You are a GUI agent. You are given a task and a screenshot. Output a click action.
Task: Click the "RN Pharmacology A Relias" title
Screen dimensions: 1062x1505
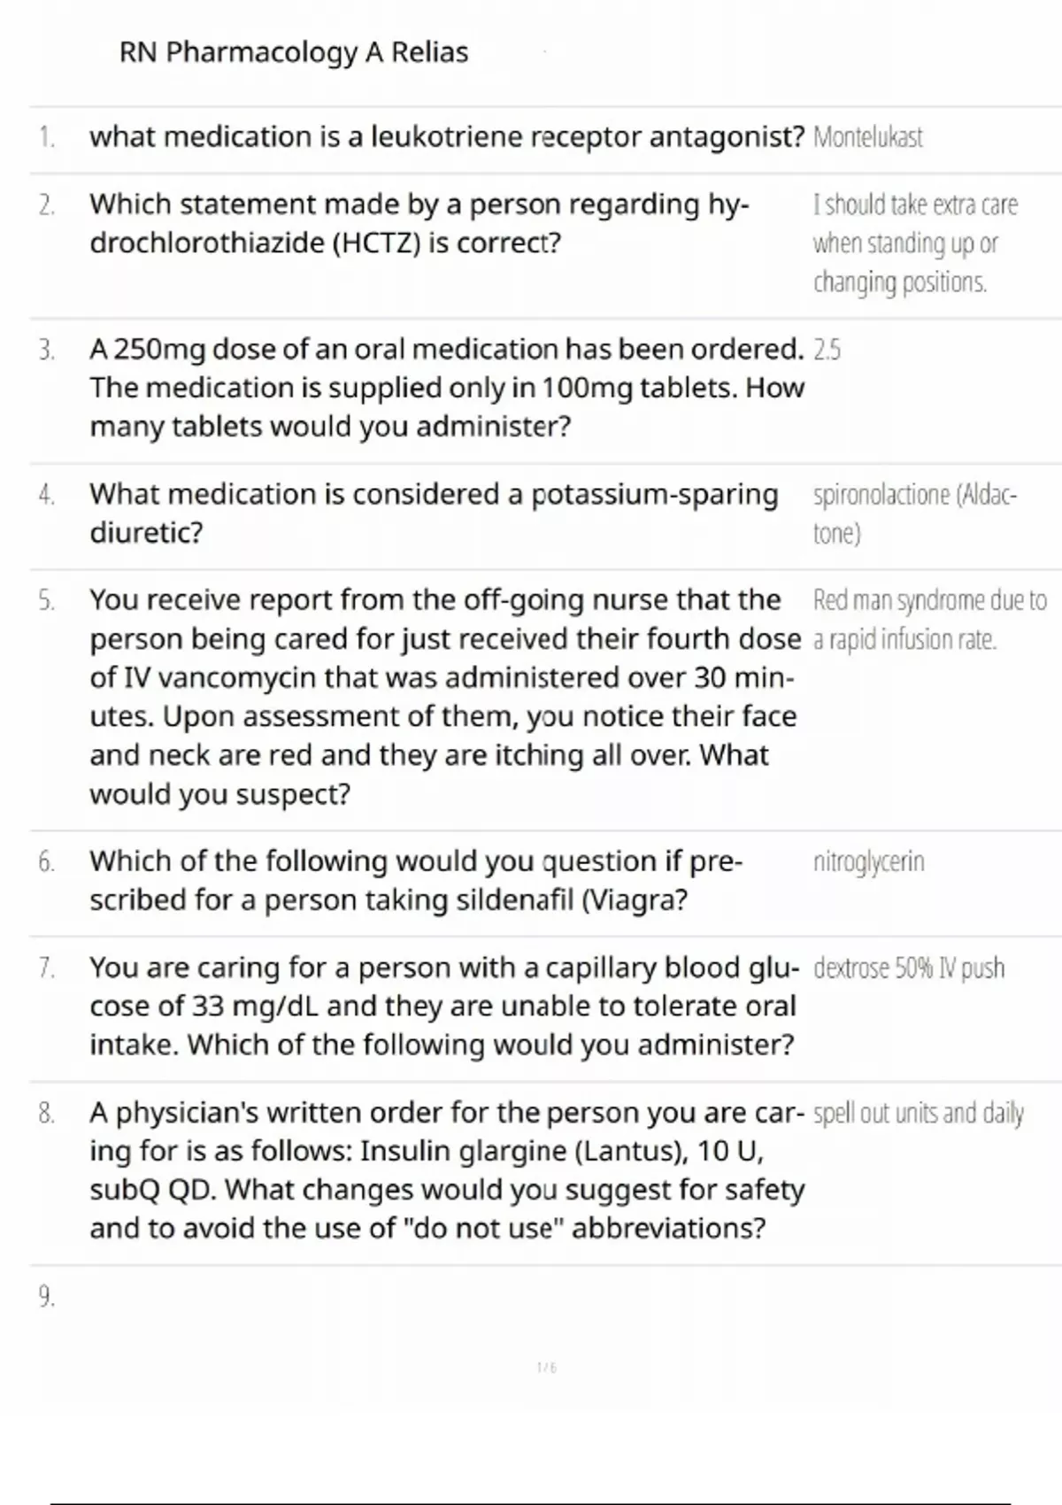(x=293, y=52)
